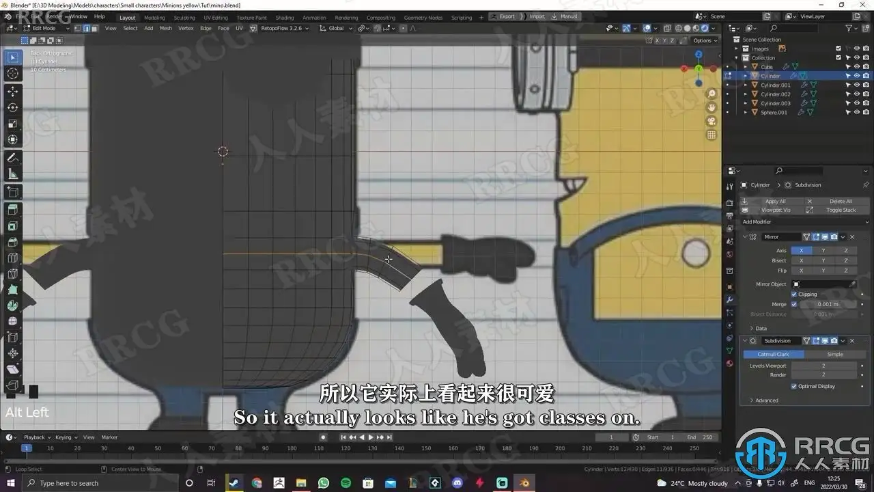Click the Export button in top bar
This screenshot has width=874, height=492.
[x=504, y=16]
